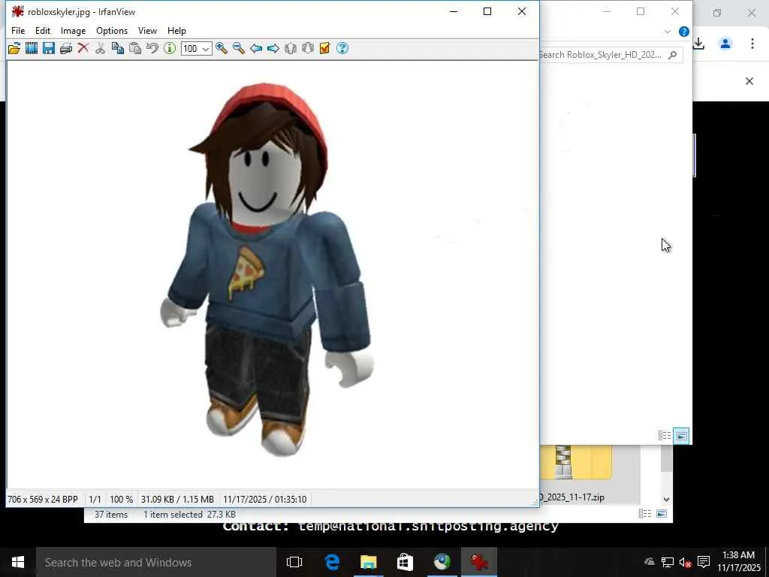This screenshot has width=769, height=577.
Task: Switch upper Explorer window to details view
Action: [x=665, y=435]
